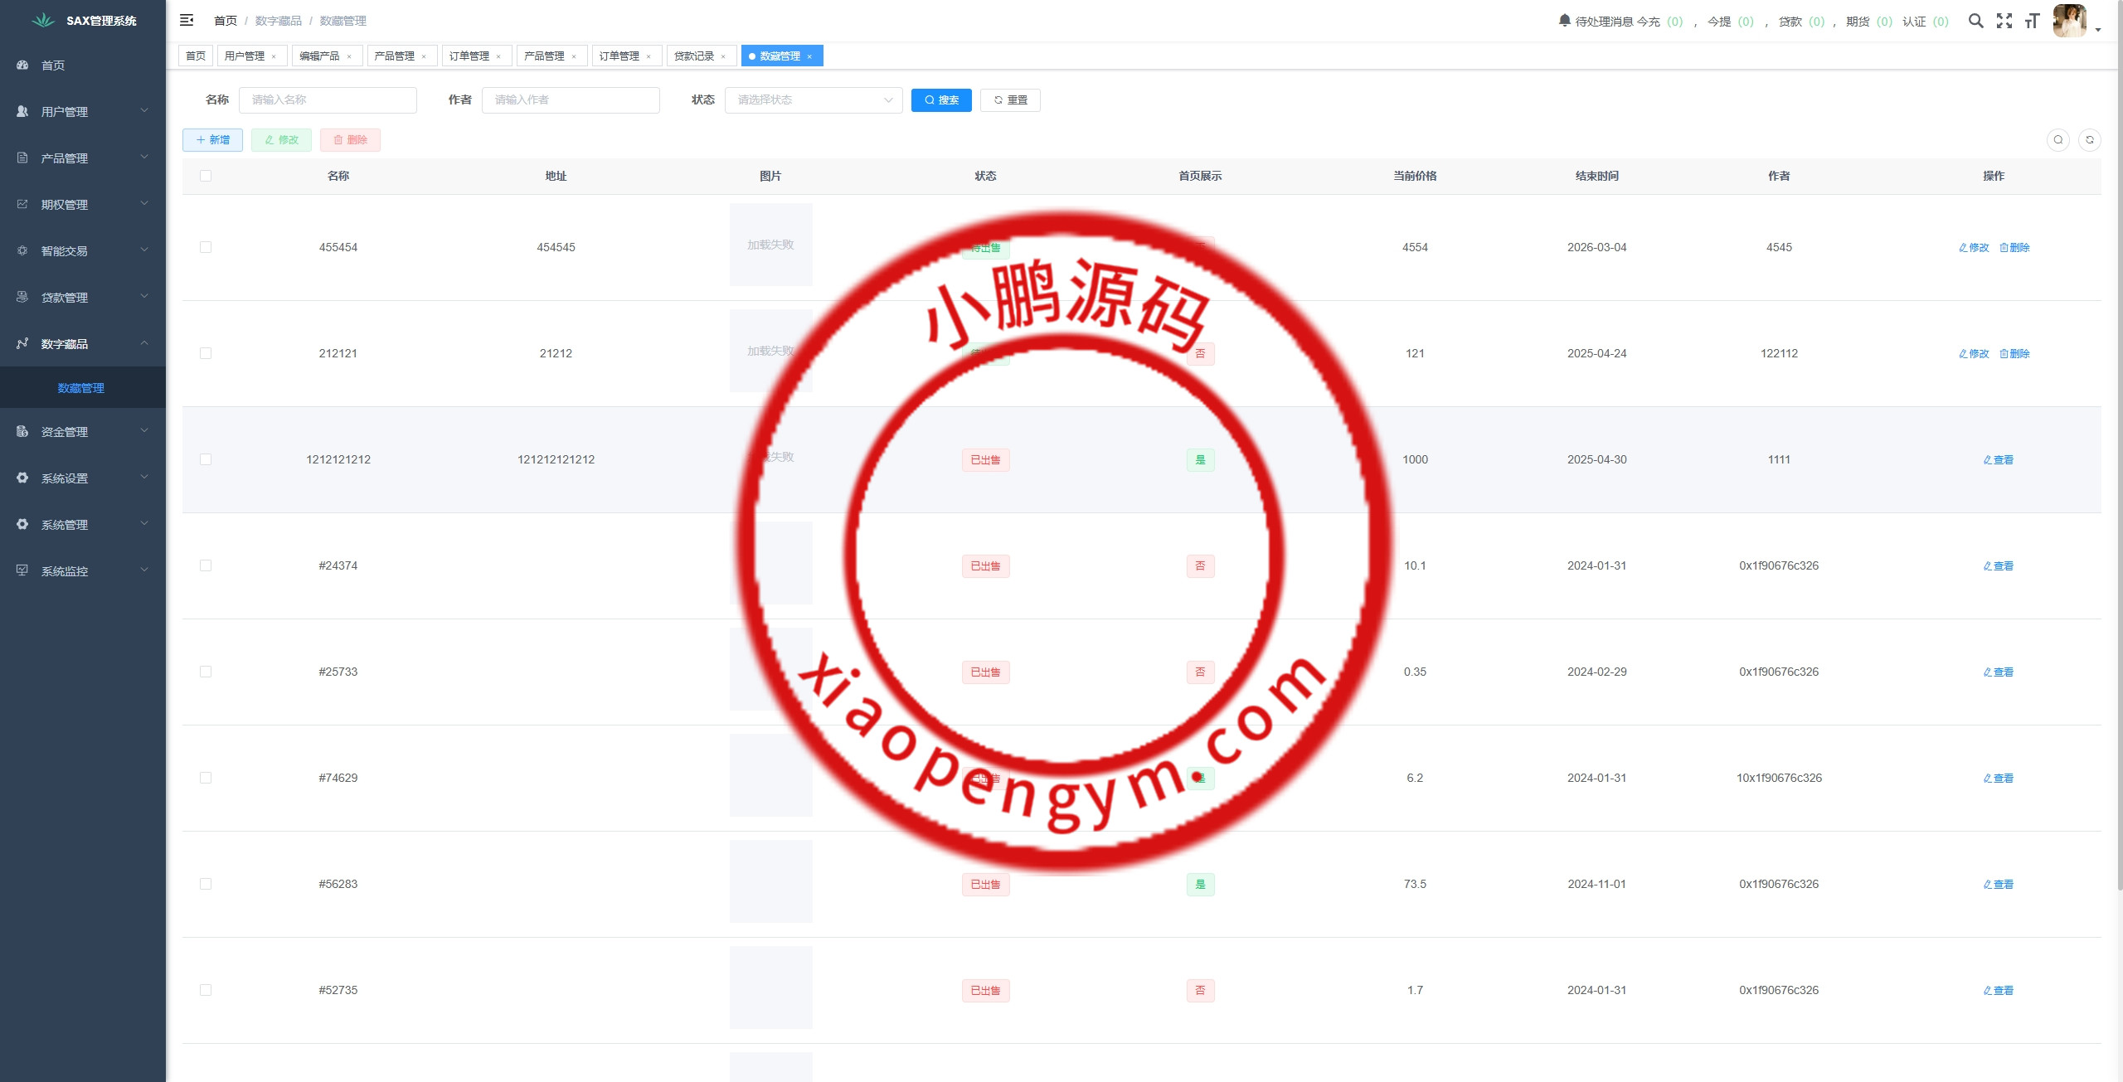Click the pending messages bell icon

click(x=1564, y=20)
